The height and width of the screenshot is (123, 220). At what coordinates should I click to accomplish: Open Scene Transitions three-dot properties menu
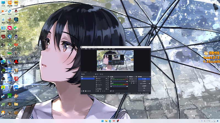[136, 83]
